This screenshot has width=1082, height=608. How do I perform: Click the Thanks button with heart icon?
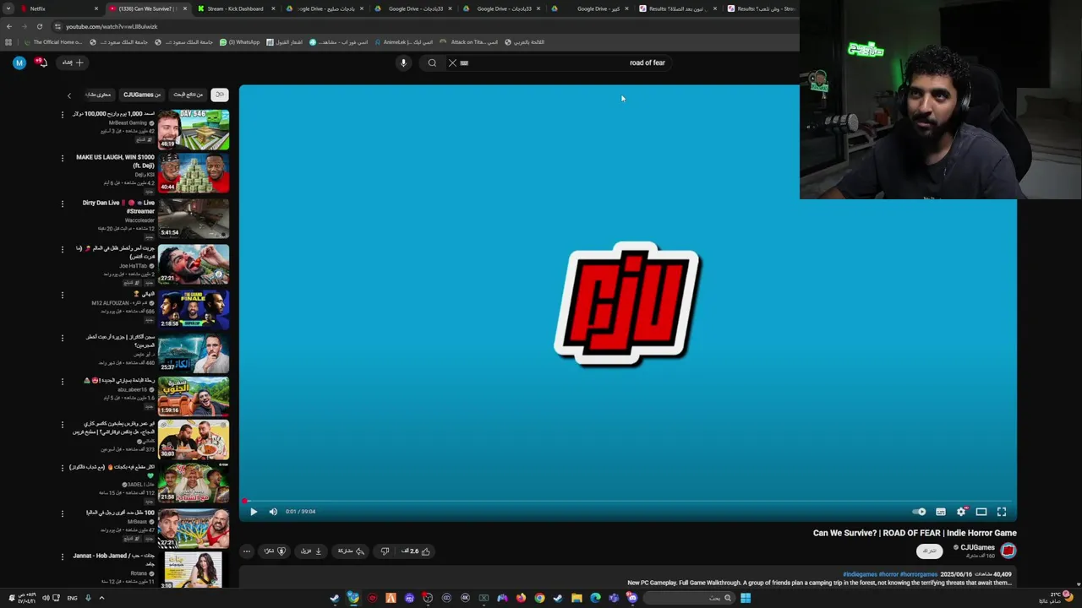coord(274,551)
